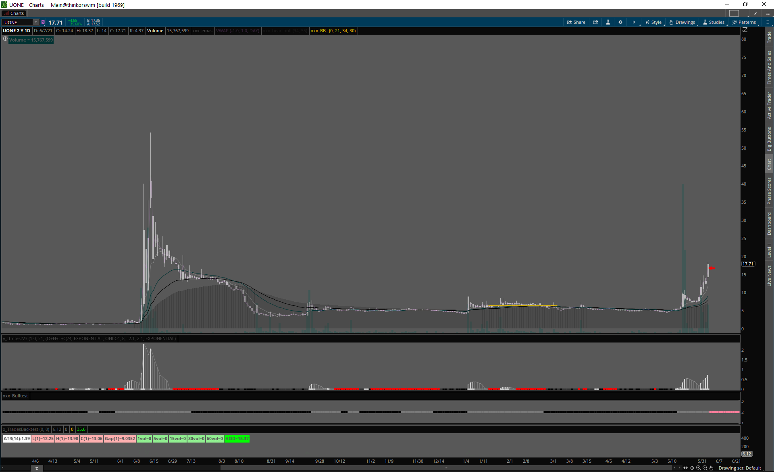Screen dimensions: 774x472
Task: Click the flask Edit Studies icon
Action: coord(608,22)
